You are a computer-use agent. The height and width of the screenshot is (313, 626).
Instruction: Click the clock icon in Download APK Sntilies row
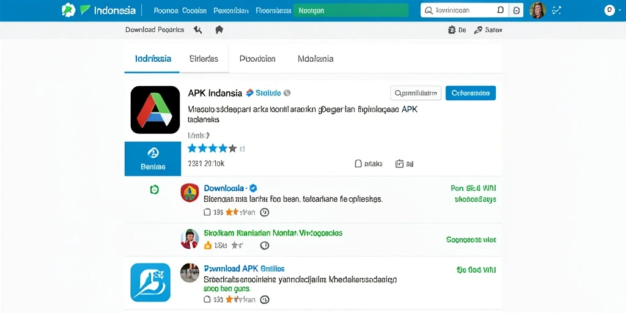coord(264,300)
